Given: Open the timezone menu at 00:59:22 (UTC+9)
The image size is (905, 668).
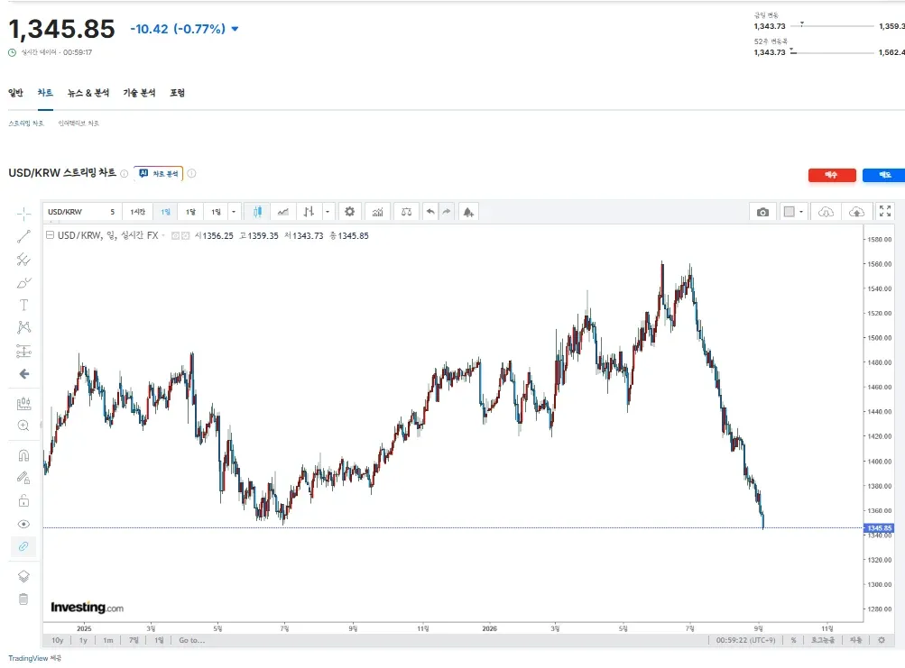Looking at the screenshot, I should (x=745, y=640).
